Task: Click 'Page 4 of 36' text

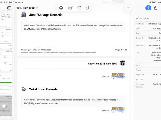Action: point(121,50)
